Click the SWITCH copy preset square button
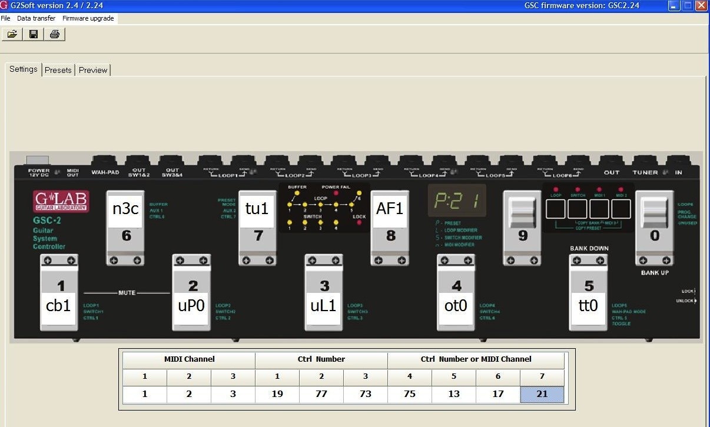Viewport: 710px width, 427px height. (x=578, y=209)
